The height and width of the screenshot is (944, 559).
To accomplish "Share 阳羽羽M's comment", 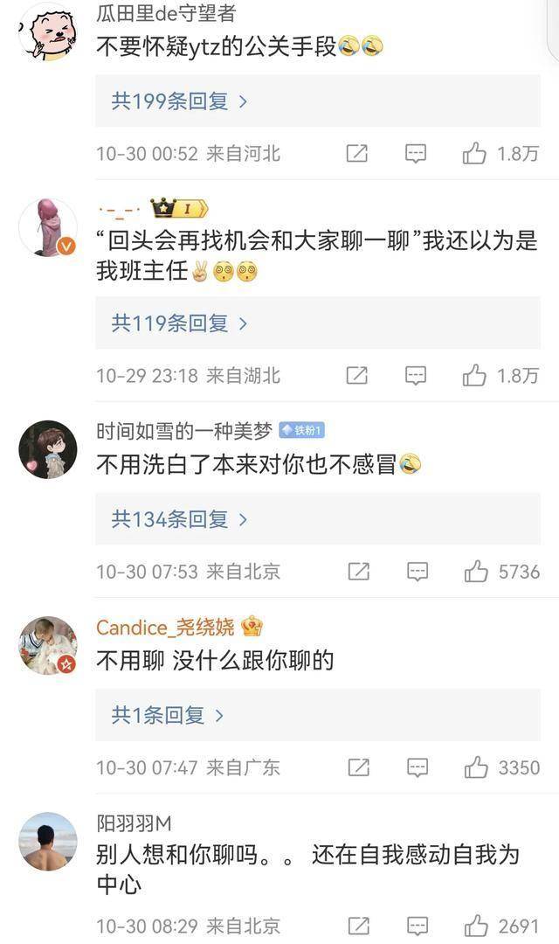I will coord(359,926).
